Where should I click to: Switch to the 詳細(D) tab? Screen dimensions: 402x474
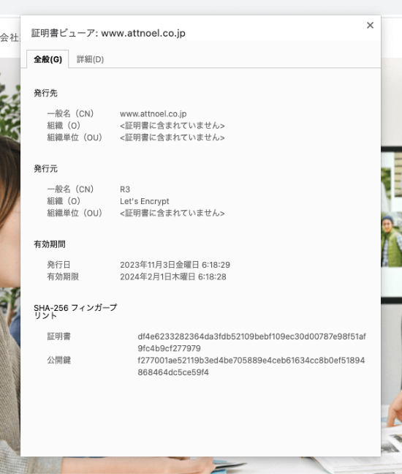point(90,59)
